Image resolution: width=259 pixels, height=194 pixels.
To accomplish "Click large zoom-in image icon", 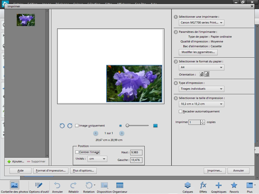I will [x=155, y=126].
